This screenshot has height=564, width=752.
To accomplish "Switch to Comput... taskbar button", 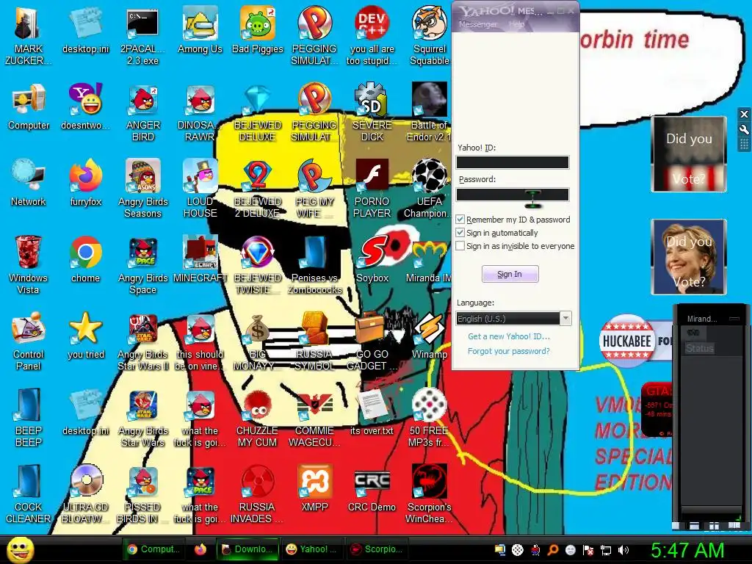I will [153, 549].
